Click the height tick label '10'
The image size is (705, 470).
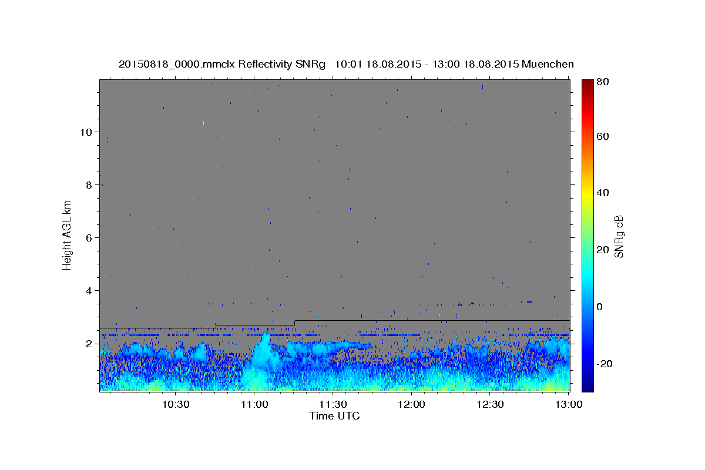click(x=86, y=132)
